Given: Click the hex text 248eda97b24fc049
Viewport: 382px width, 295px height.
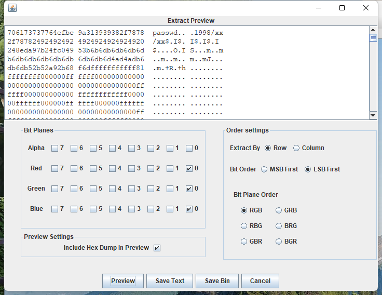Looking at the screenshot, I should point(40,50).
